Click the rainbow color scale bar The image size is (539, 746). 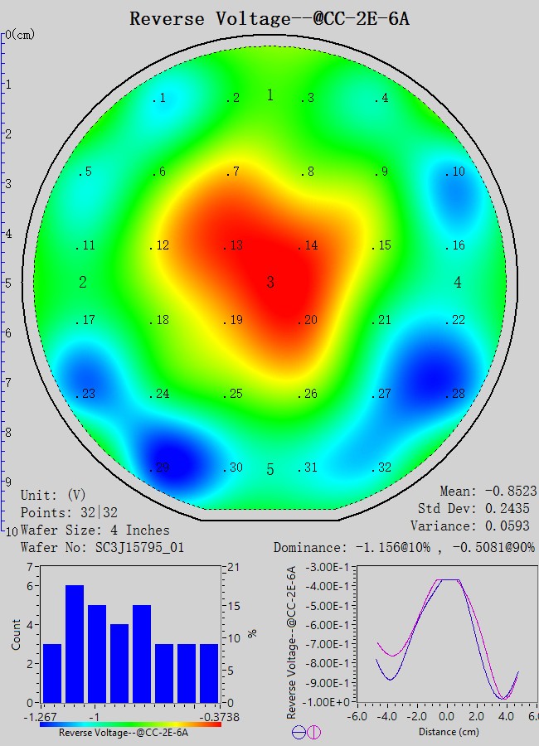click(130, 723)
